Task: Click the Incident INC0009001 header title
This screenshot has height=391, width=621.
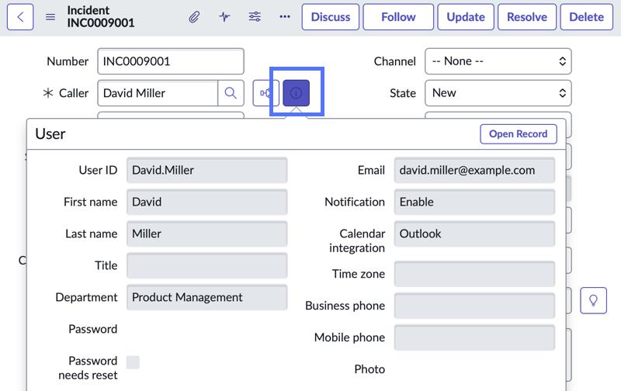Action: pyautogui.click(x=101, y=16)
